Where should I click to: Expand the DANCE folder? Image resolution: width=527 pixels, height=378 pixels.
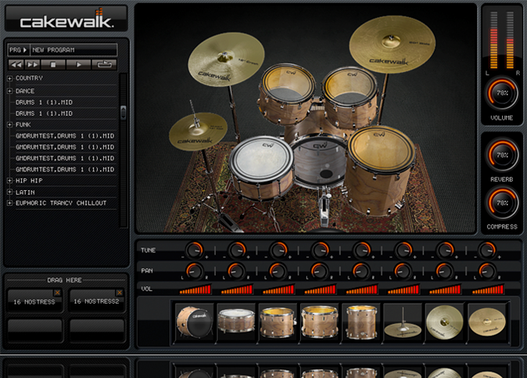(x=9, y=91)
